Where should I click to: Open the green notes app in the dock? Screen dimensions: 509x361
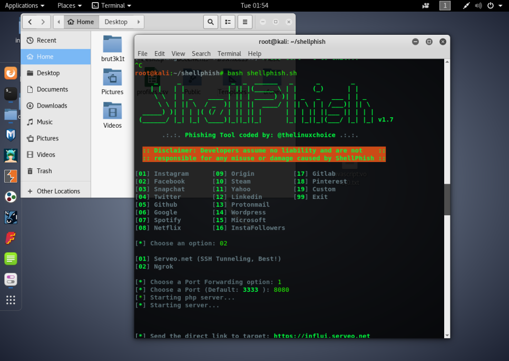(11, 259)
